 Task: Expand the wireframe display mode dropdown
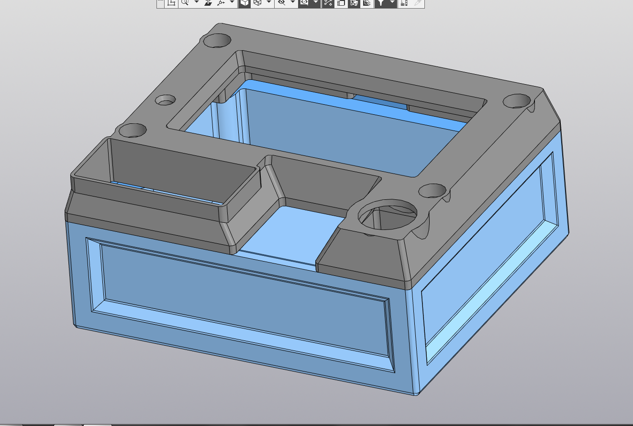pyautogui.click(x=268, y=3)
